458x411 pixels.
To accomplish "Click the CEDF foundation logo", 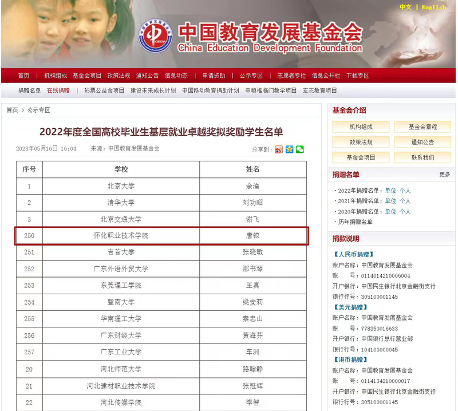I will coord(157,36).
